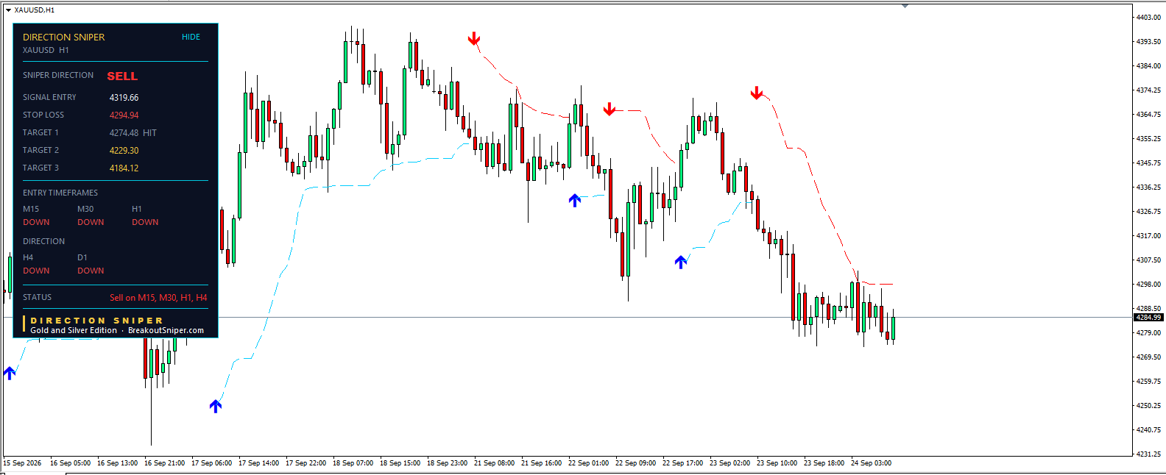The height and width of the screenshot is (475, 1166).
Task: Click the chart shift triangle marker on top edge
Action: coord(905,6)
